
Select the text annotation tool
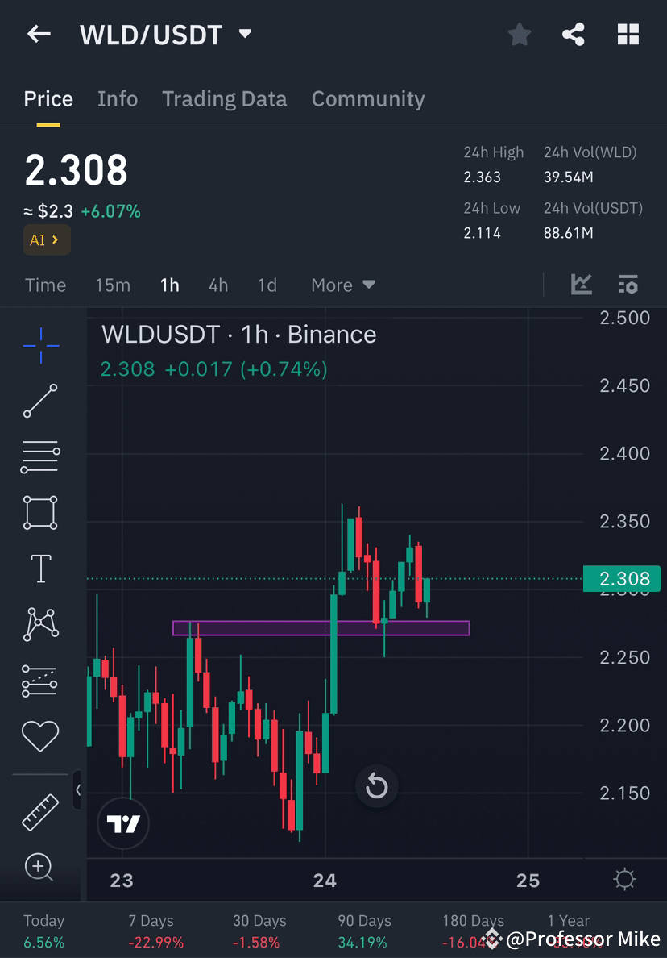(x=40, y=569)
